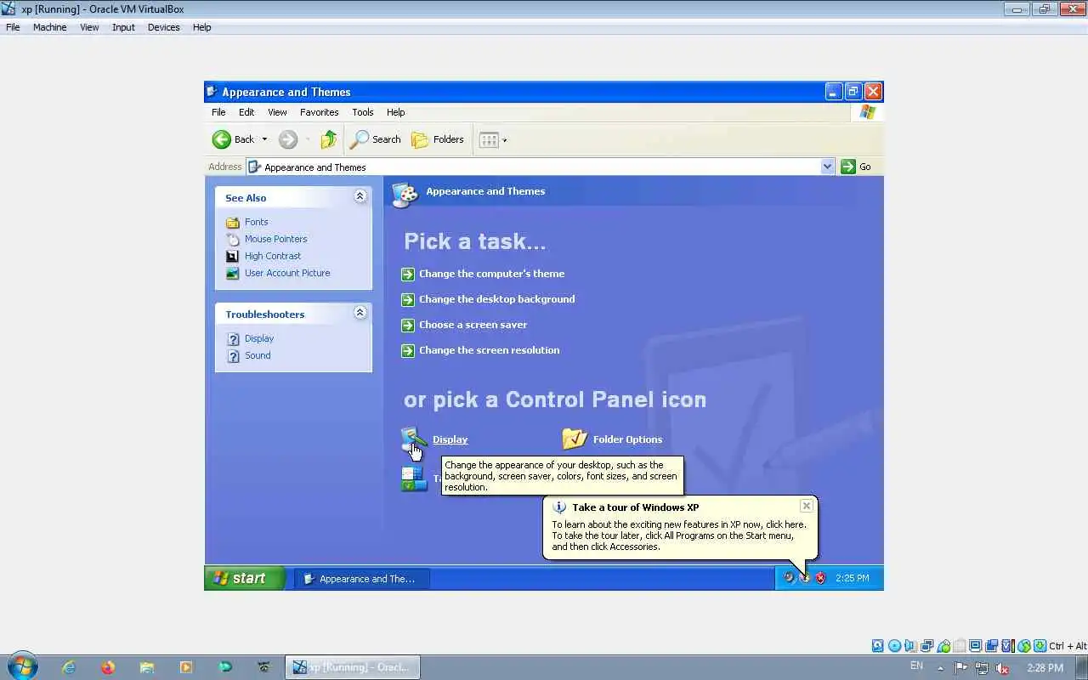Image resolution: width=1088 pixels, height=680 pixels.
Task: Click Appearance and Themes taskbar button
Action: (x=362, y=579)
